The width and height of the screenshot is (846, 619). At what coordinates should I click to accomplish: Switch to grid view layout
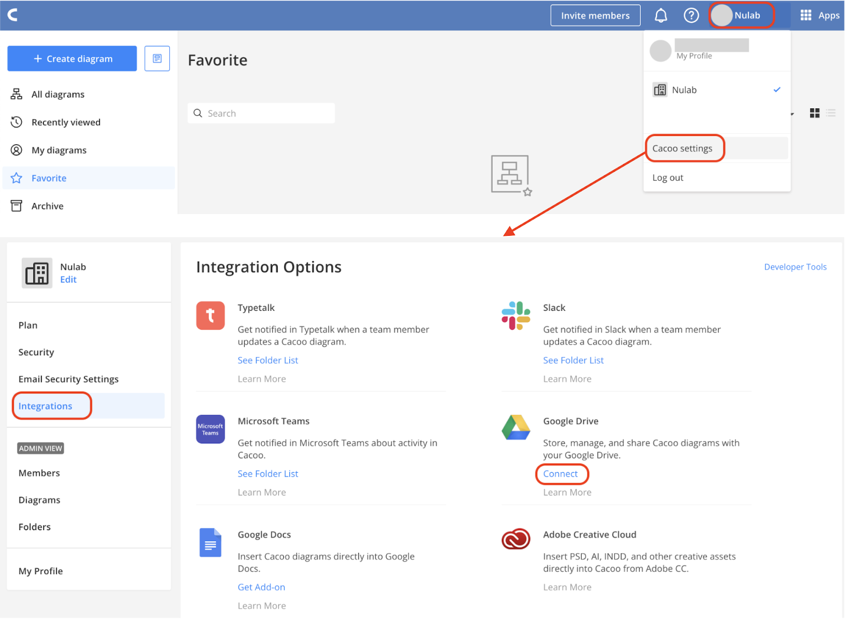pos(815,113)
